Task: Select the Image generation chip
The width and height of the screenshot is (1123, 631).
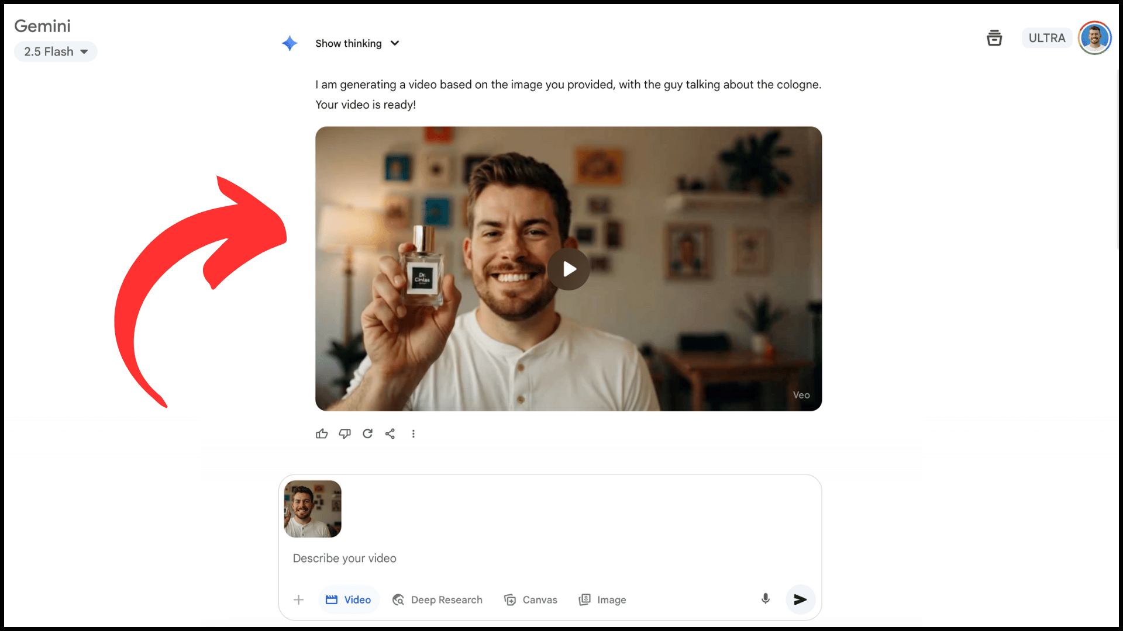Action: coord(602,600)
